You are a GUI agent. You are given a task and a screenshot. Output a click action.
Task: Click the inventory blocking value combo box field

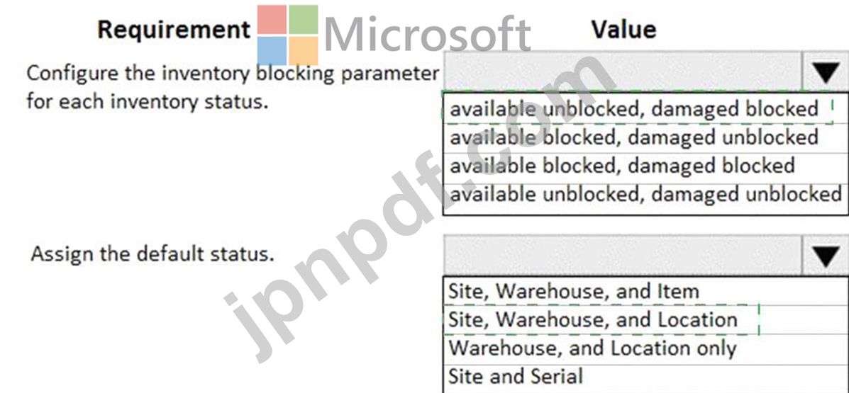(623, 72)
